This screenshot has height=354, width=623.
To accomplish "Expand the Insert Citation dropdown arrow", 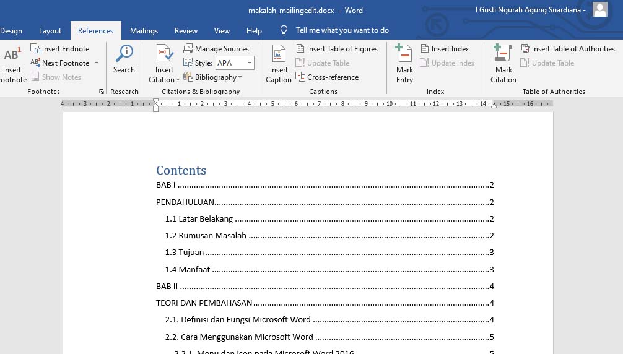I will 178,80.
